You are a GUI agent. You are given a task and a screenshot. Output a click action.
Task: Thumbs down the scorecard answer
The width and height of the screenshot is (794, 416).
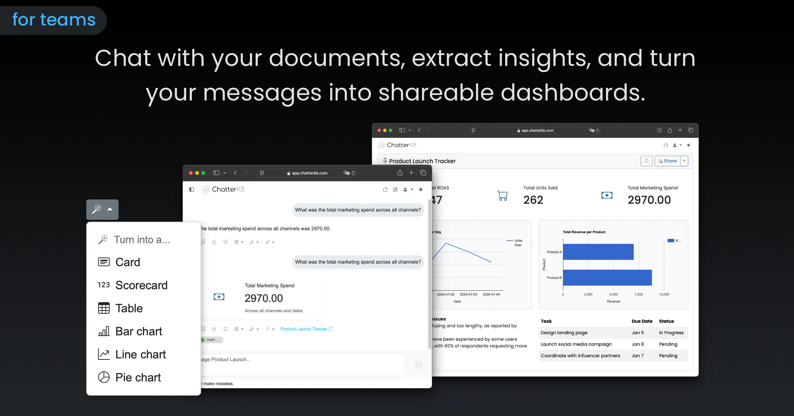click(x=225, y=329)
